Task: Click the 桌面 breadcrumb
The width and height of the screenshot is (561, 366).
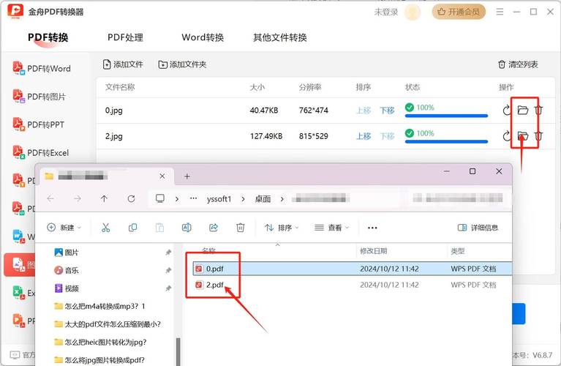Action: click(x=263, y=199)
